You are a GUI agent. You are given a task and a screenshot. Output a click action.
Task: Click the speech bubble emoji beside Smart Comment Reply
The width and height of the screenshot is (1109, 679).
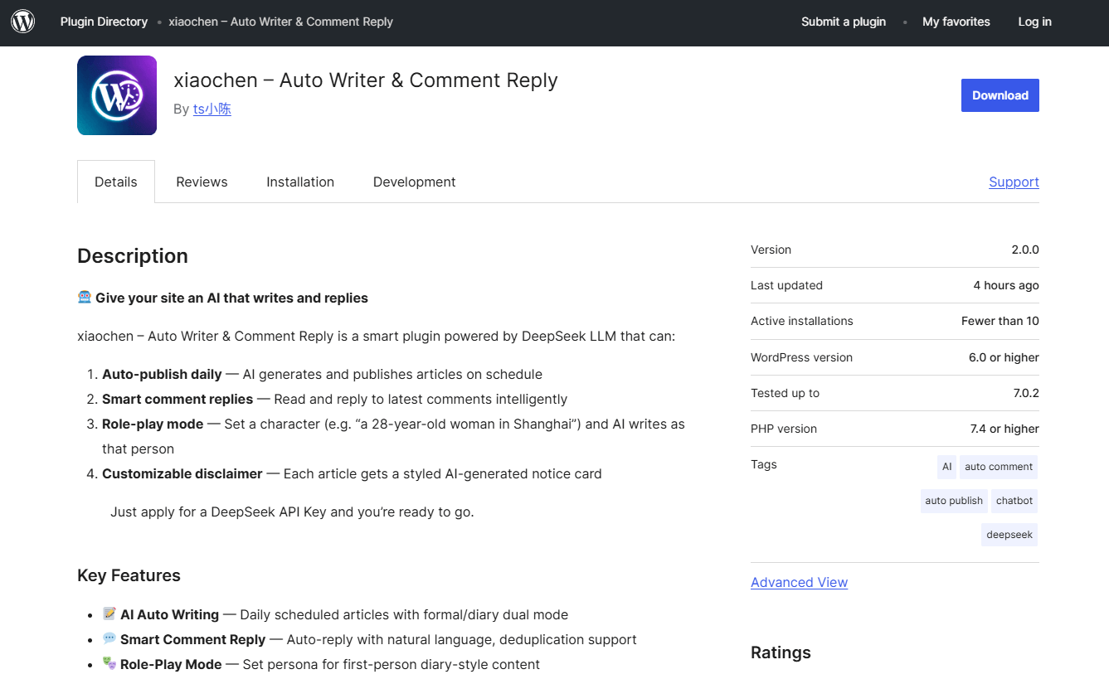109,638
